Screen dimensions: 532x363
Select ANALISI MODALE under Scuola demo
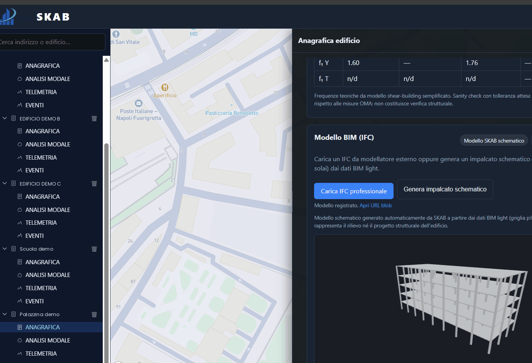pos(48,275)
